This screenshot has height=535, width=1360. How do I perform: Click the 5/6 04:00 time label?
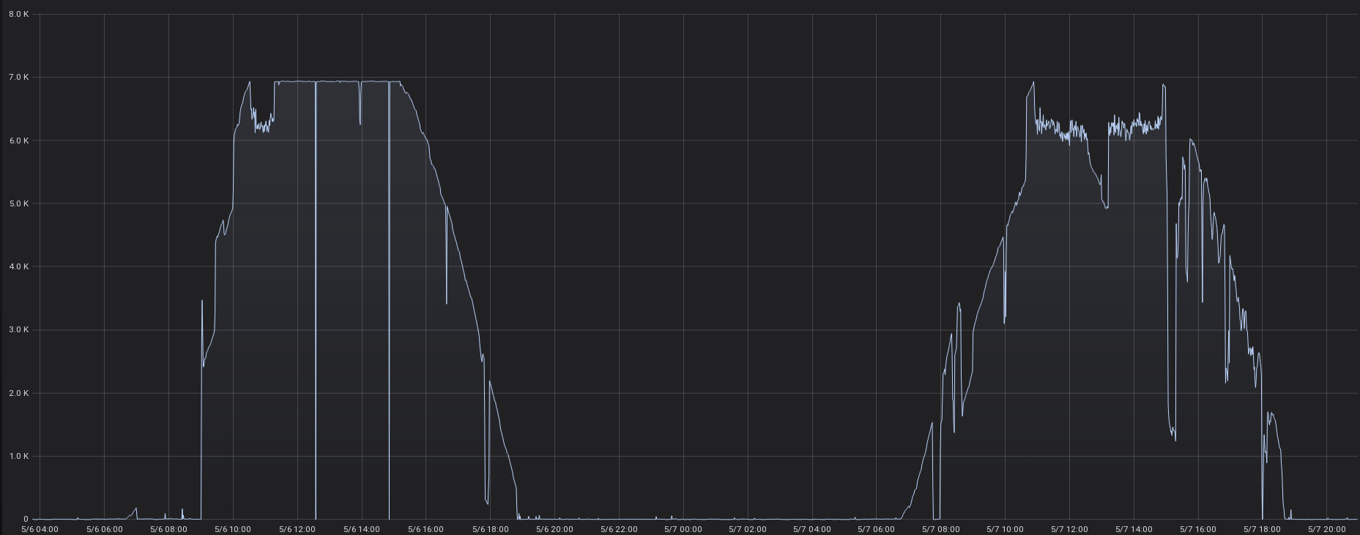coord(40,528)
